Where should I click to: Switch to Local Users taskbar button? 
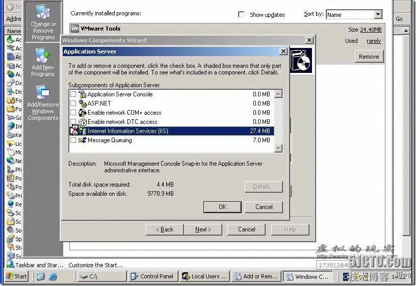pyautogui.click(x=204, y=276)
